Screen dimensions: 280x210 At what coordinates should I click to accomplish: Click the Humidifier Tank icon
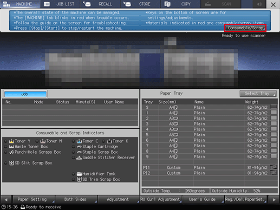point(79,174)
